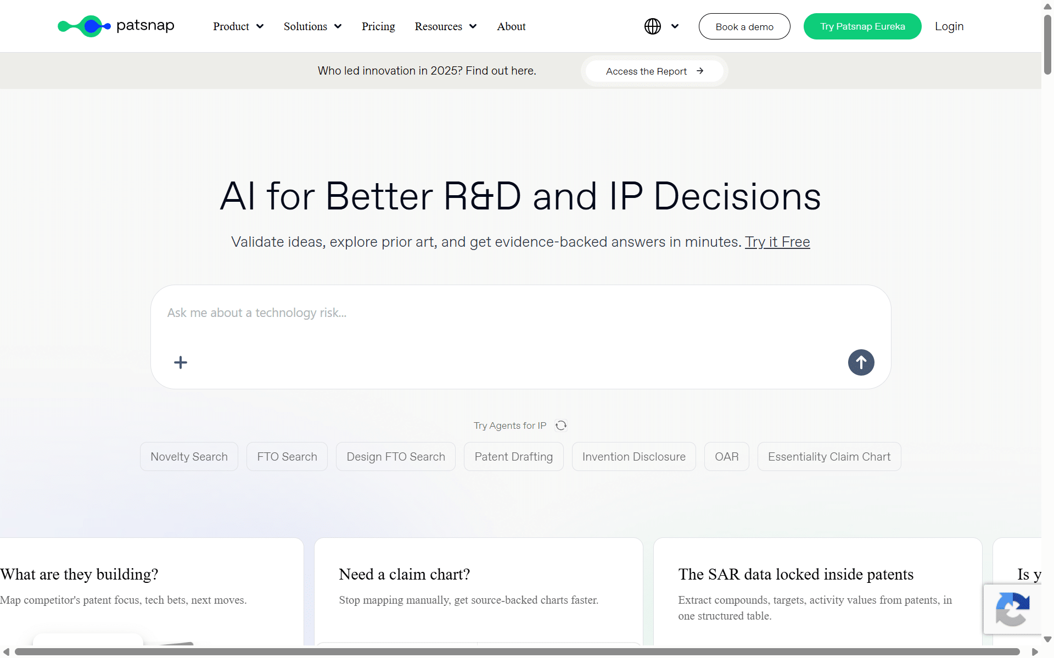Click the reCAPTCHA badge icon
Viewport: 1054px width, 658px height.
[x=1012, y=609]
